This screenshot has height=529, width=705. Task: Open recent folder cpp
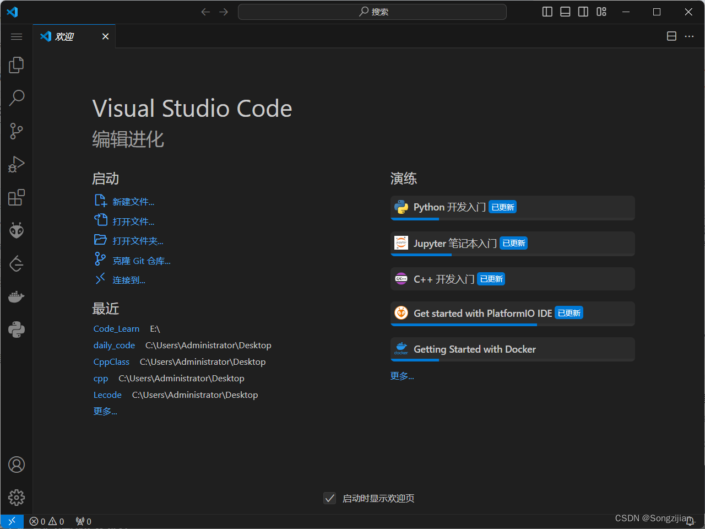tap(101, 379)
